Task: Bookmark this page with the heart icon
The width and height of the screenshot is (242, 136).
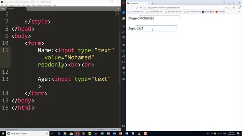Action: coord(229,8)
